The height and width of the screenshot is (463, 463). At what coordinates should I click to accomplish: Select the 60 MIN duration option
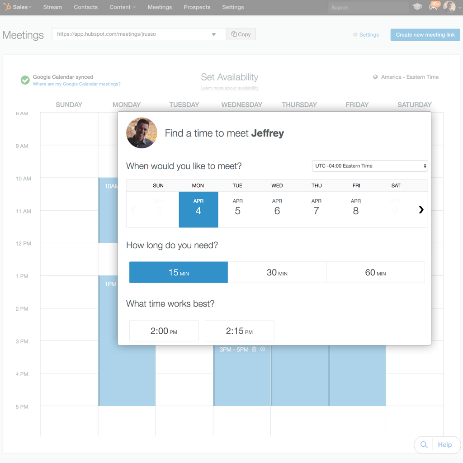(375, 272)
